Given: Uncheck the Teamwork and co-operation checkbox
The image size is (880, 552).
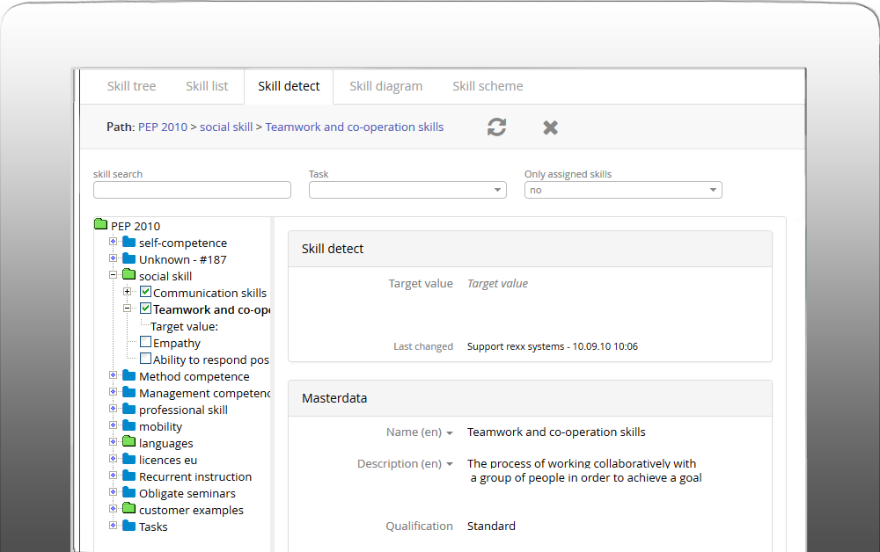Looking at the screenshot, I should click(x=145, y=309).
